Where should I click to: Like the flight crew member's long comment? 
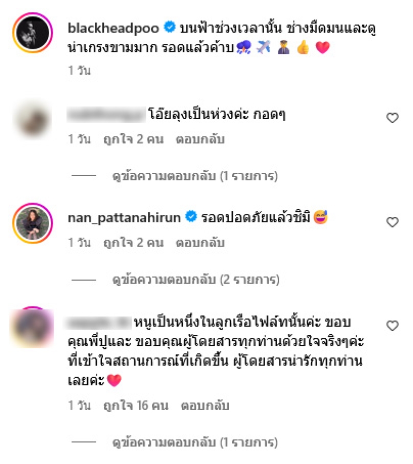pyautogui.click(x=392, y=326)
